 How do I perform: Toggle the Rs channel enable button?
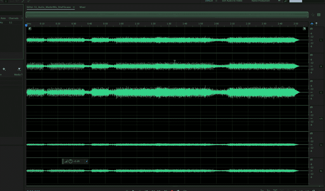tap(321, 171)
